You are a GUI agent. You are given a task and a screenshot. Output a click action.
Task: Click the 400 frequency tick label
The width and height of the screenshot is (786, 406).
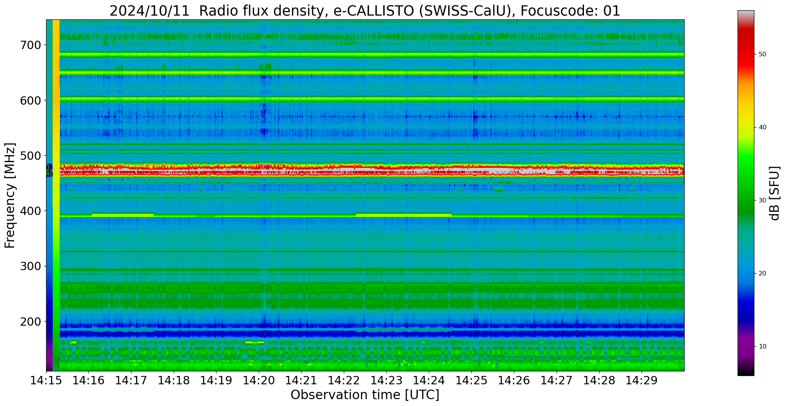30,211
